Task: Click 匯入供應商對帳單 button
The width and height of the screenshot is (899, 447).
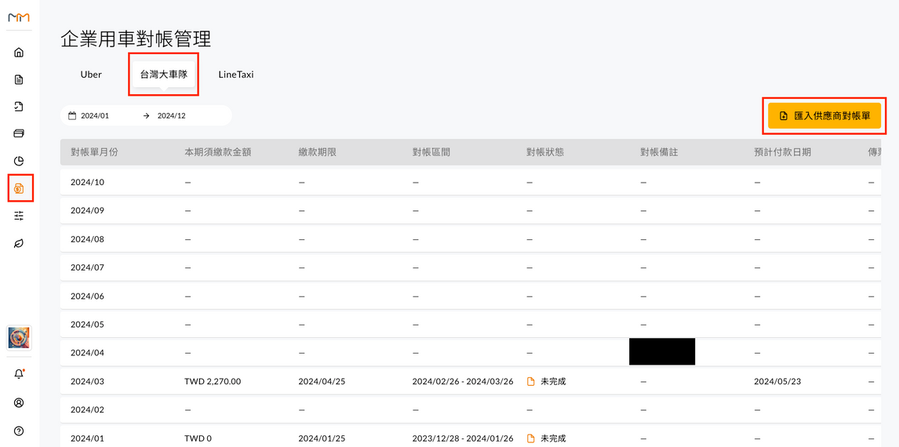Action: tap(824, 116)
